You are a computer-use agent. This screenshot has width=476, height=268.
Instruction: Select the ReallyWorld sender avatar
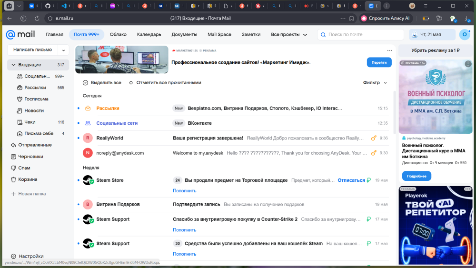pyautogui.click(x=88, y=138)
